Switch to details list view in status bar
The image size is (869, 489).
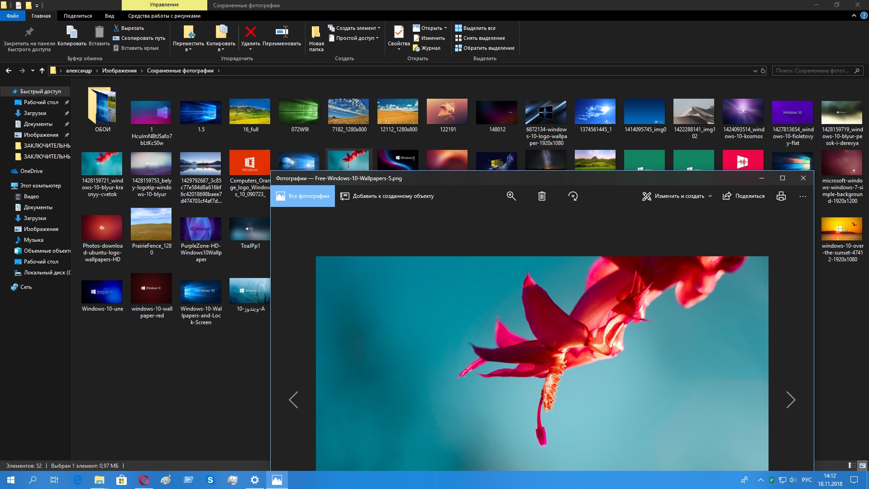(x=852, y=465)
